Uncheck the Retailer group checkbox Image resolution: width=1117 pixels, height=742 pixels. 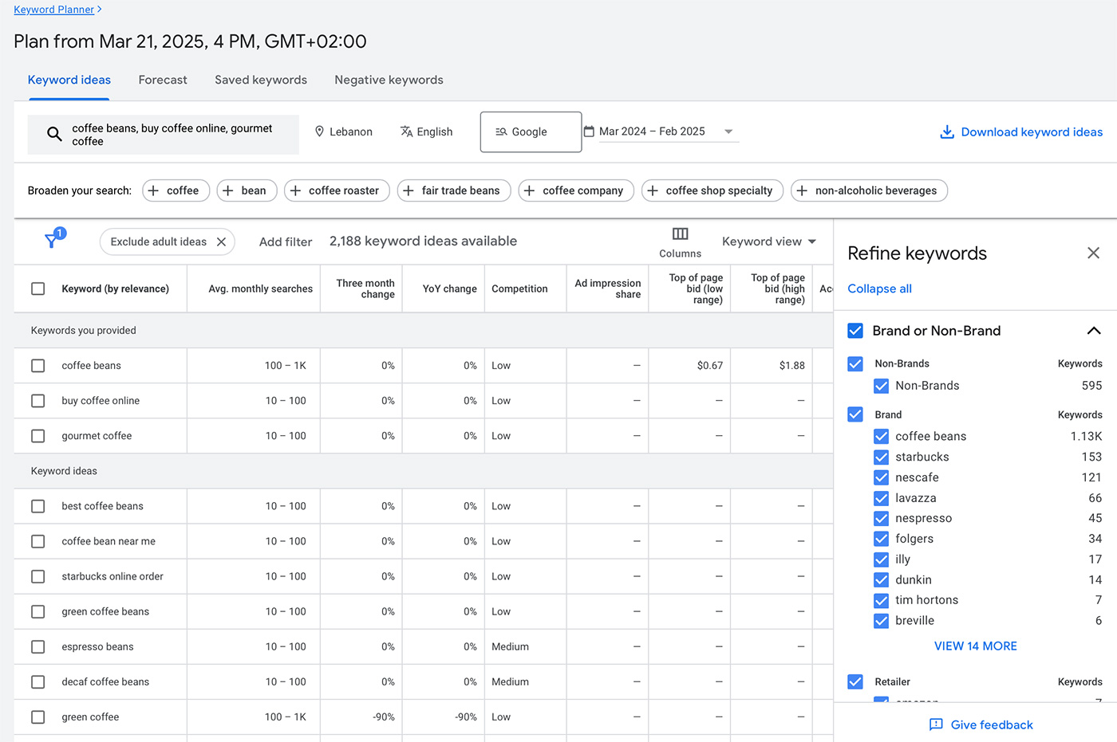coord(855,681)
